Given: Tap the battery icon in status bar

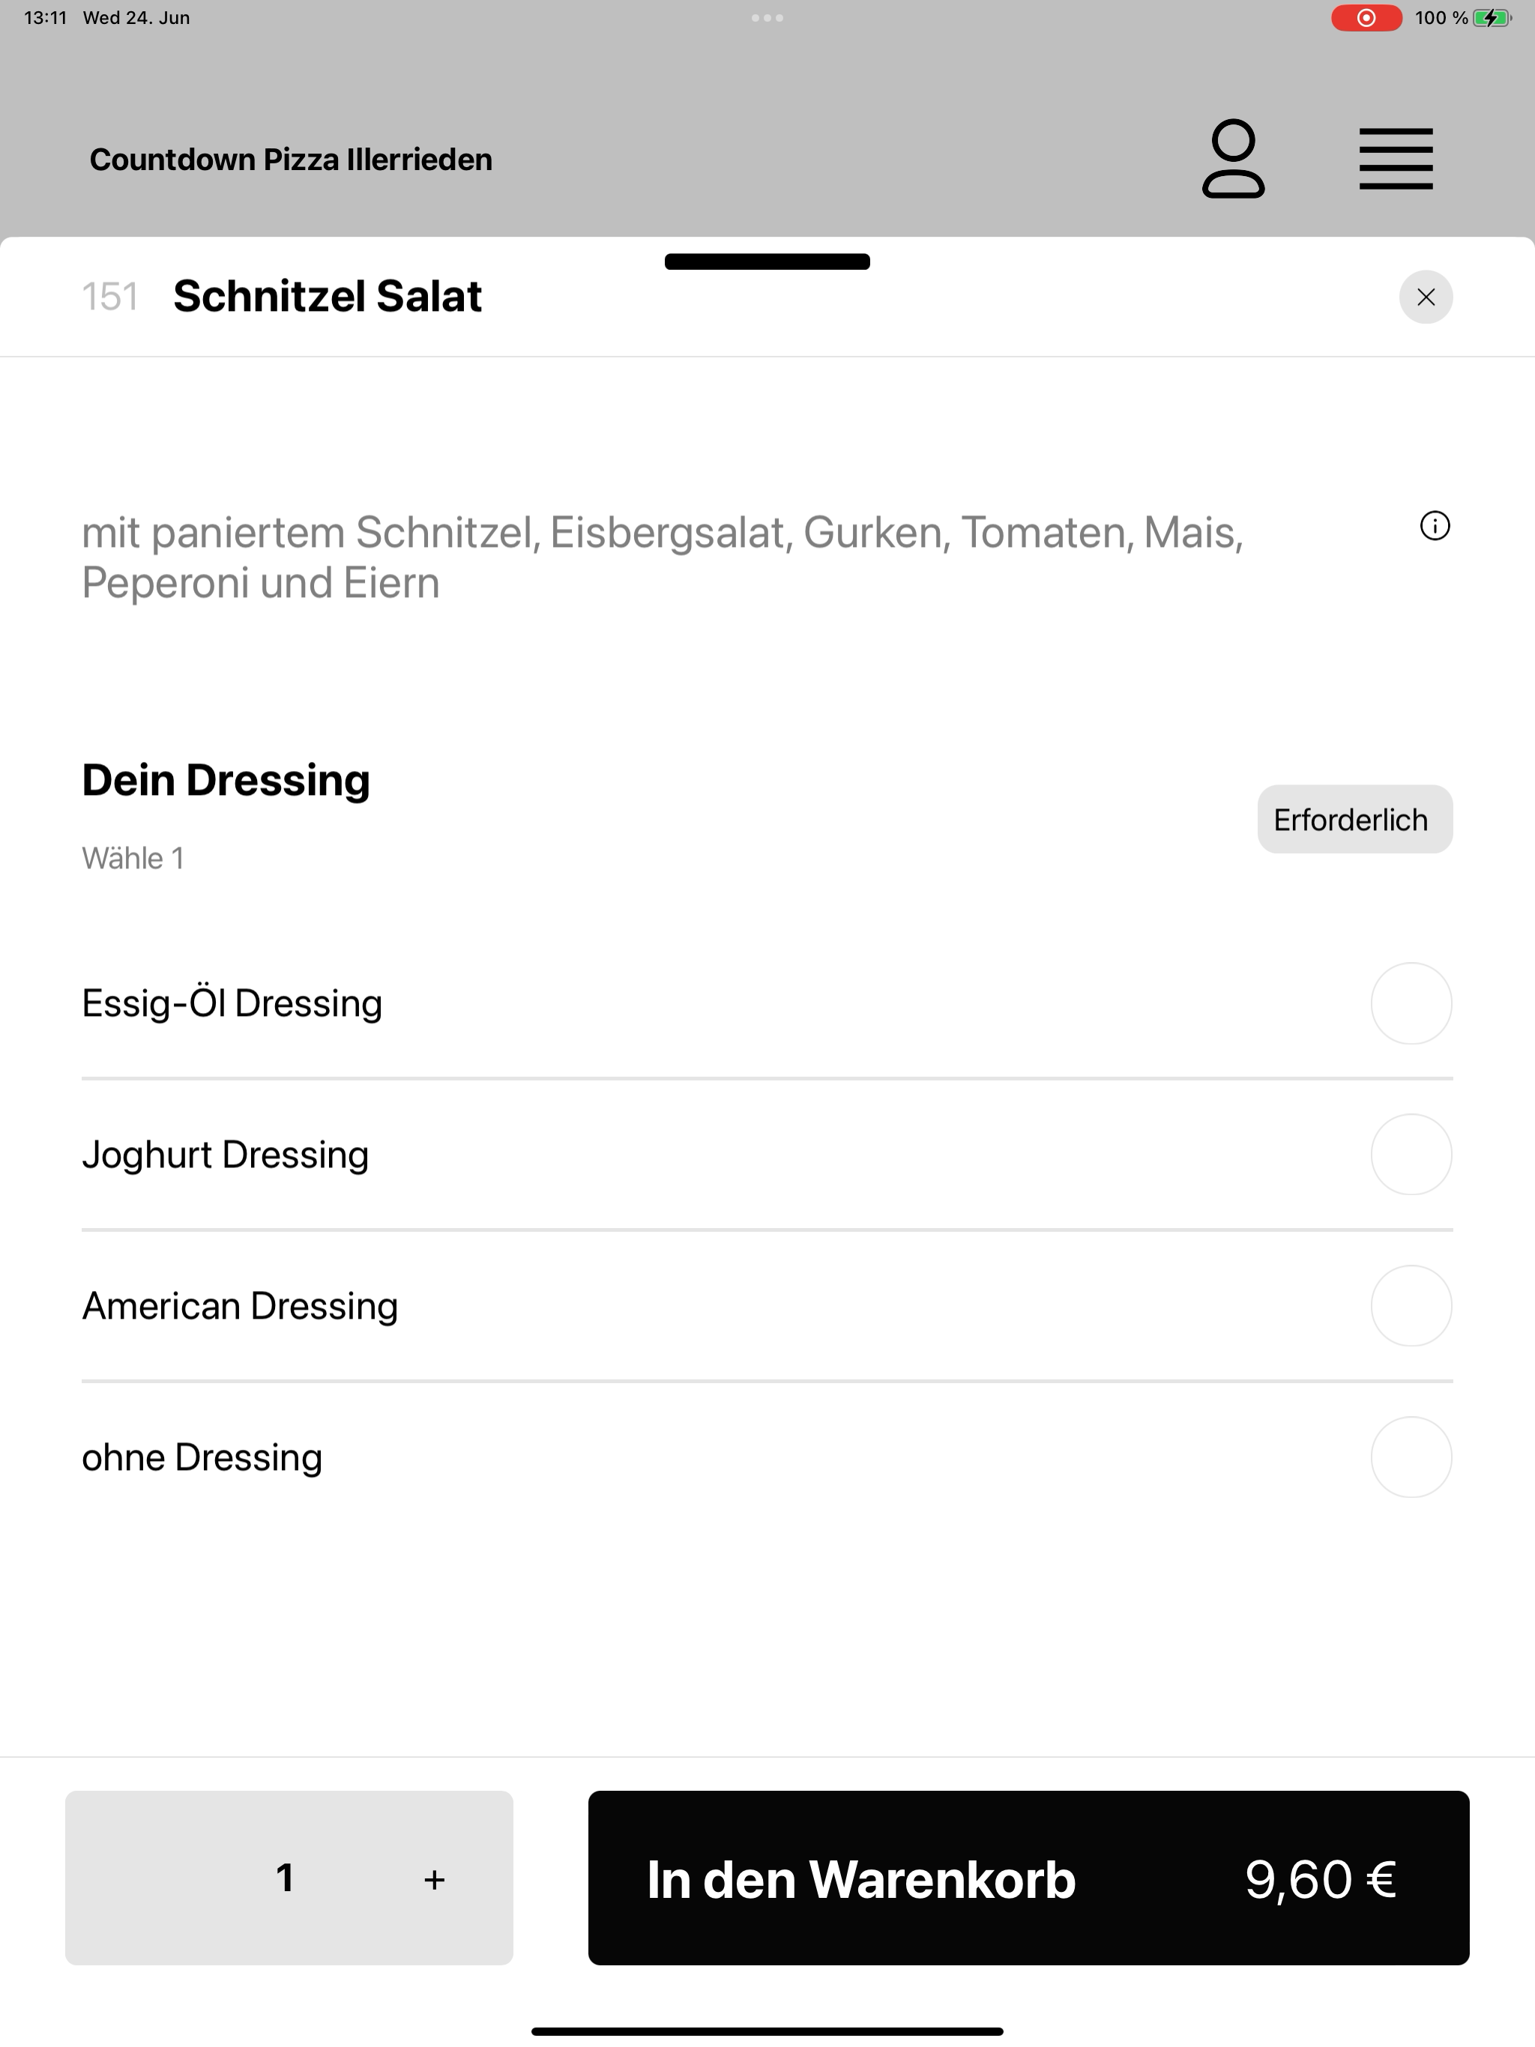Looking at the screenshot, I should (1492, 17).
